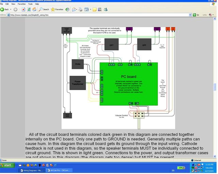Click the Messenger people icon
Image resolution: width=218 pixels, height=174 pixels.
106,10
